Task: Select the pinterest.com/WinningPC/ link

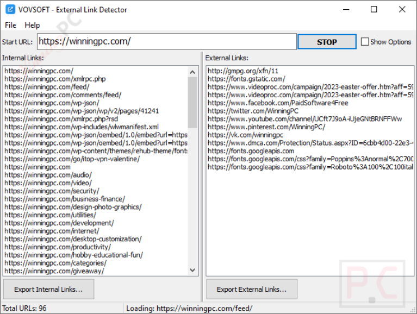Action: click(266, 127)
